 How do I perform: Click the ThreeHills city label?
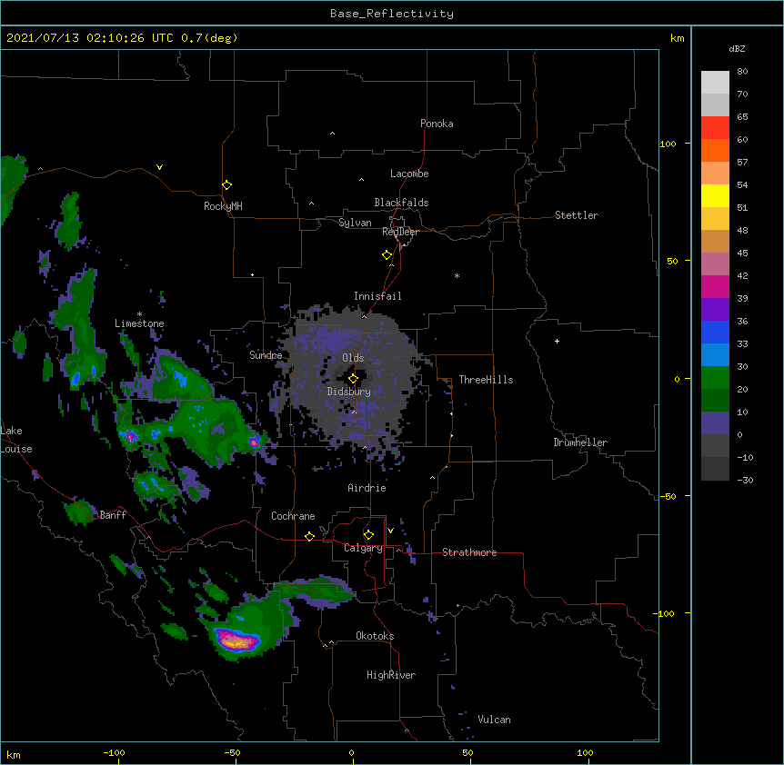point(486,380)
